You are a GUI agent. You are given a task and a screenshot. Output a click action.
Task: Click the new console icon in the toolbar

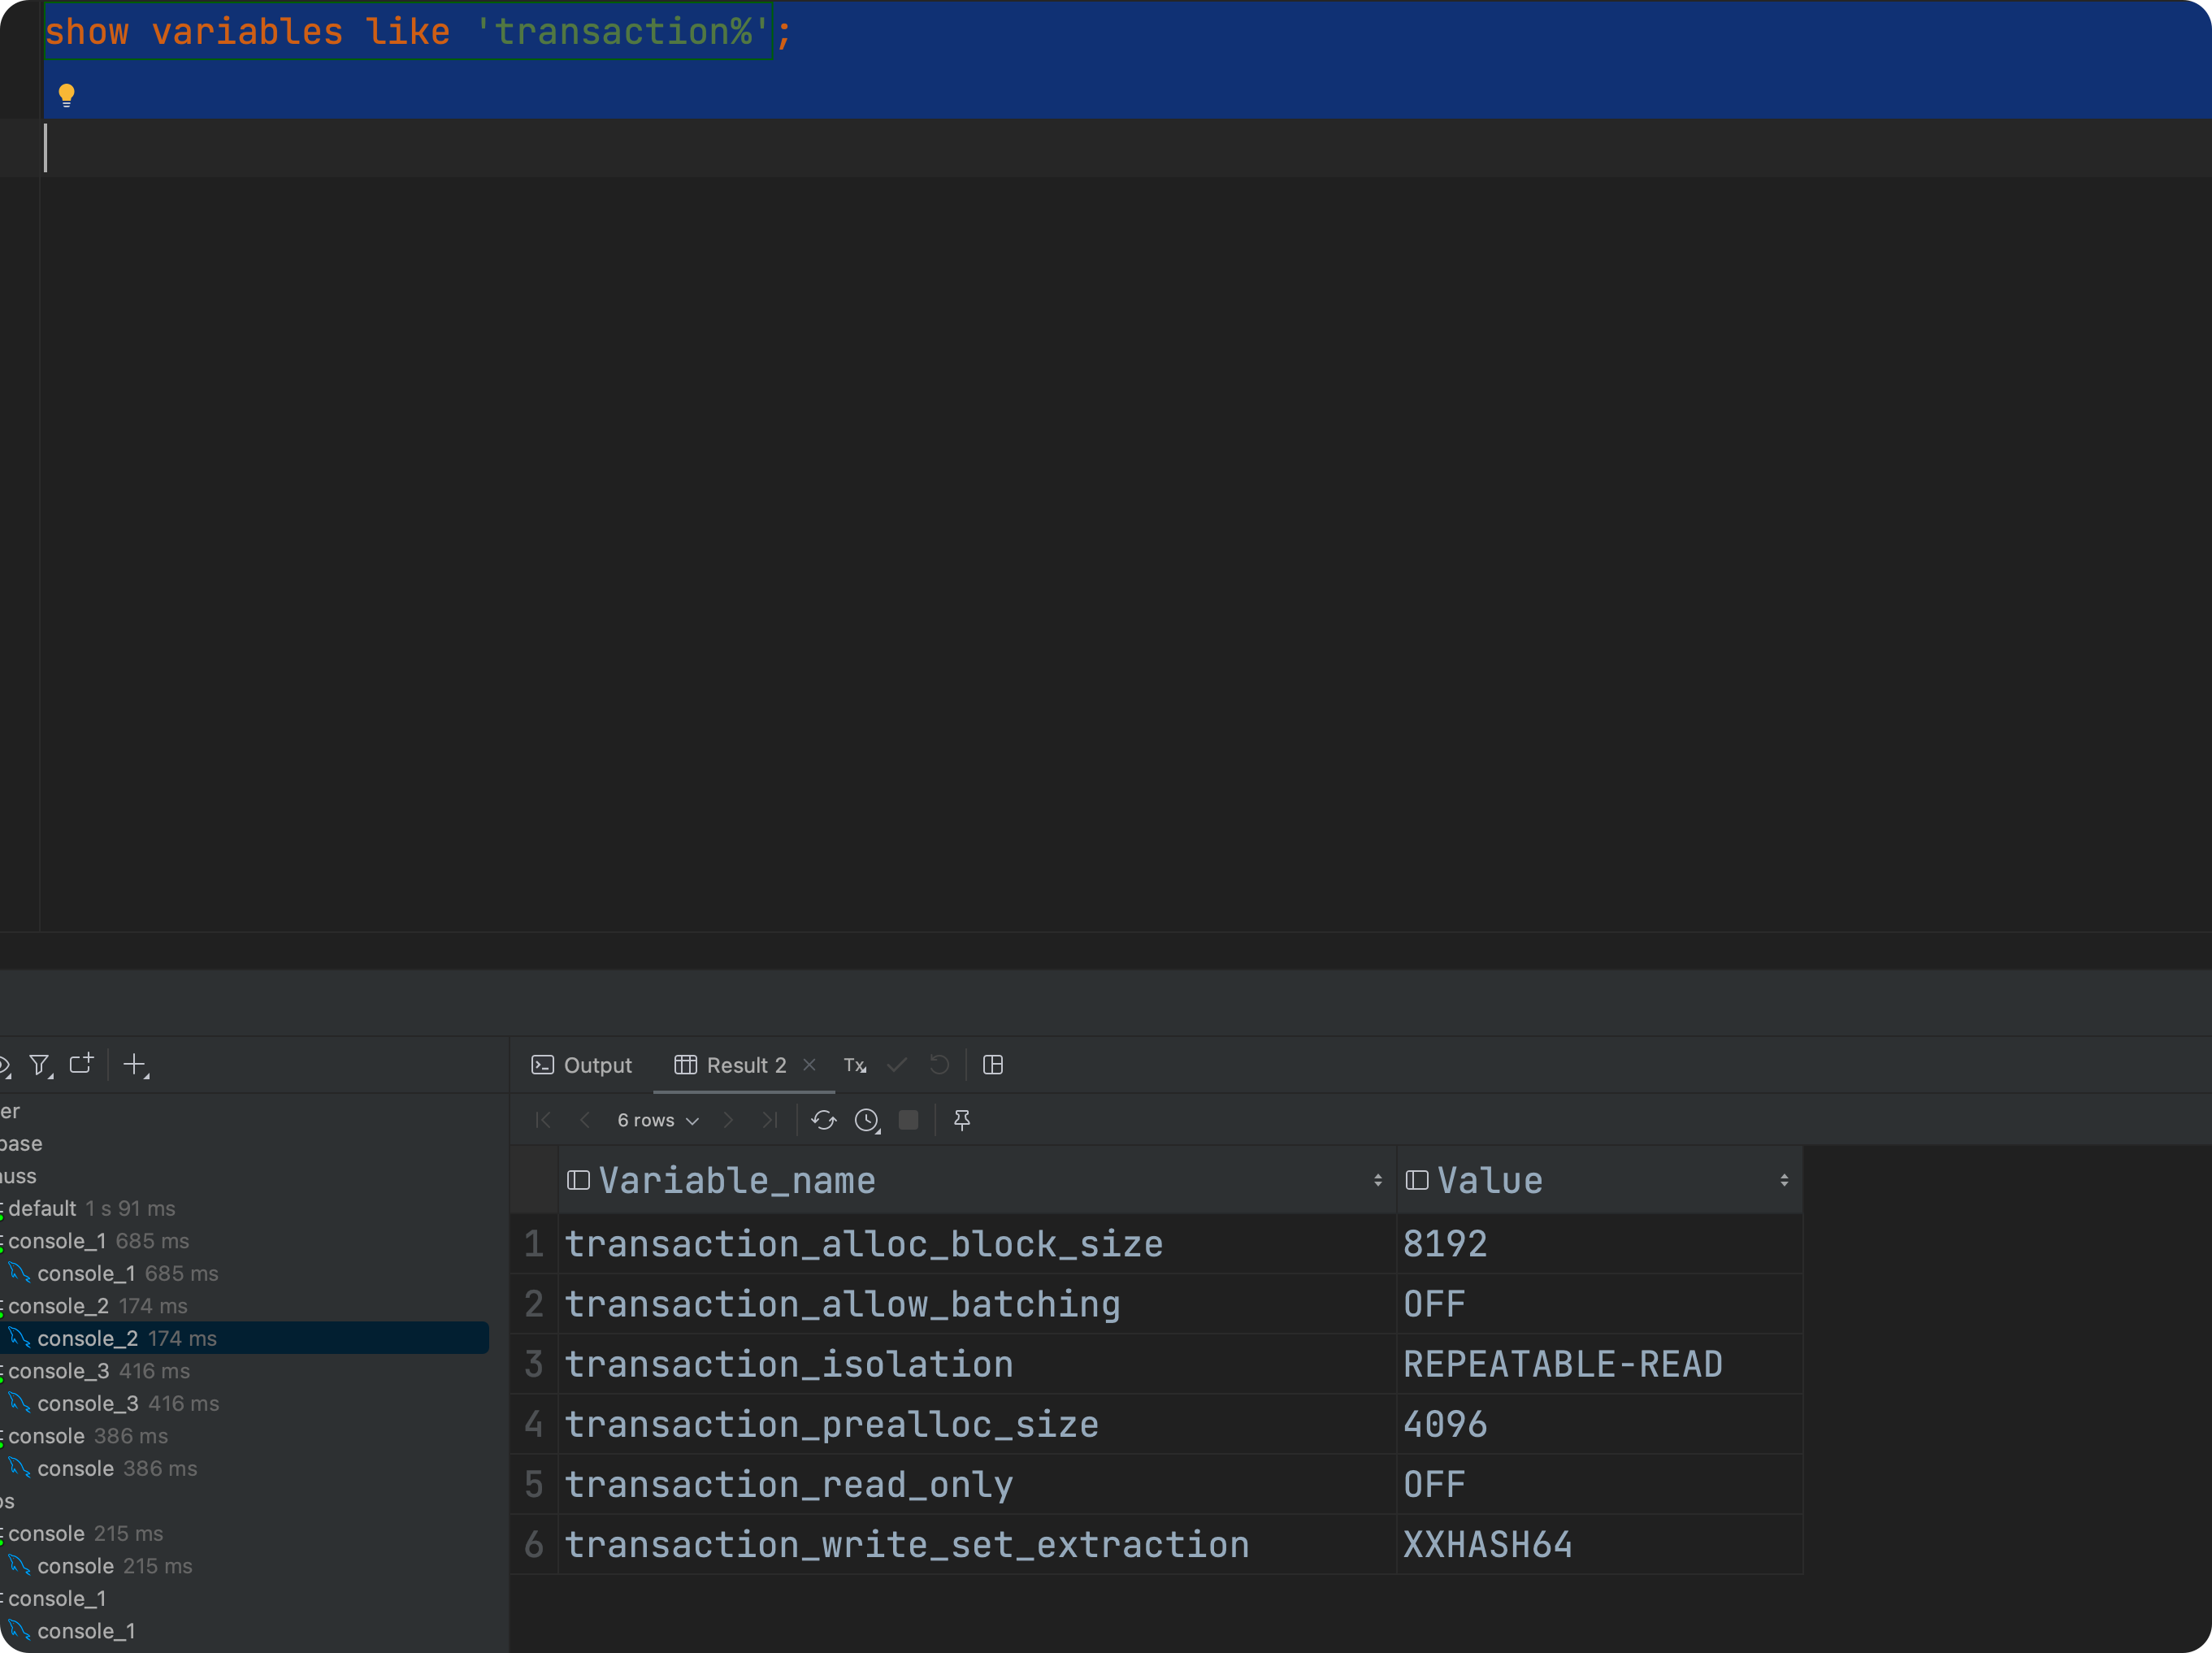tap(81, 1065)
